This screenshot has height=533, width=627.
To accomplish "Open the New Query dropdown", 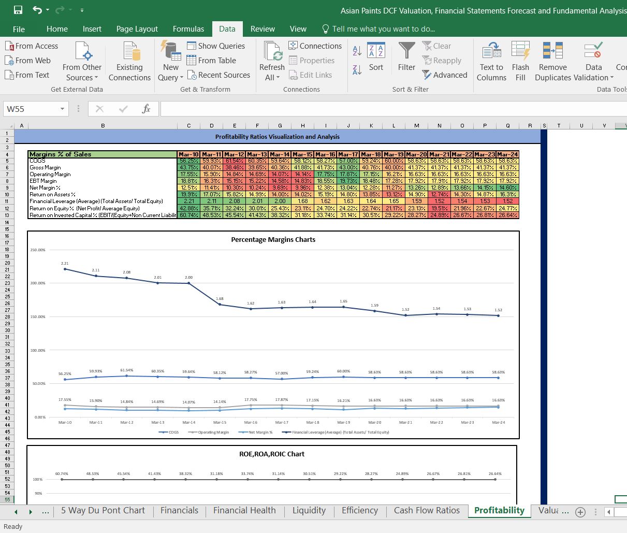I will coord(170,61).
